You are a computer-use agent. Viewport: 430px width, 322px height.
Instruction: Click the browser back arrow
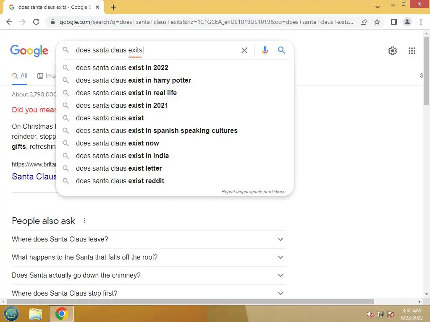point(9,22)
